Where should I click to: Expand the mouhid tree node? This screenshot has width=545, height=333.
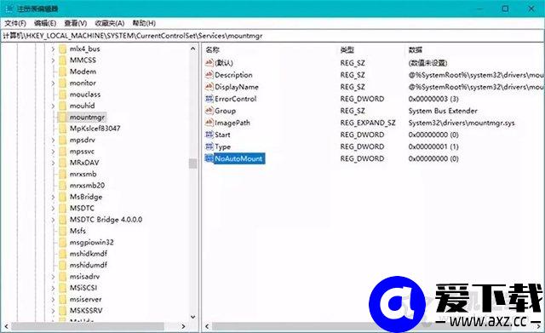pos(53,106)
